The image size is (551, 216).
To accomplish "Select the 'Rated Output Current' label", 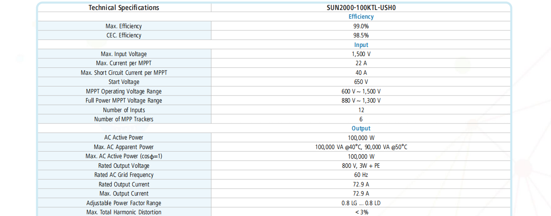I will point(124,184).
